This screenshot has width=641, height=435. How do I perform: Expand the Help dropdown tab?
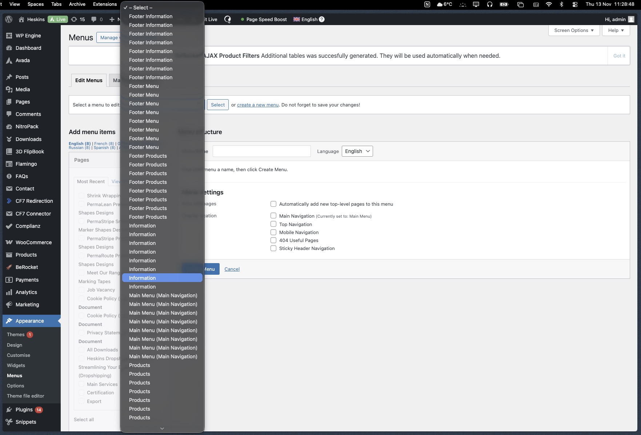616,31
